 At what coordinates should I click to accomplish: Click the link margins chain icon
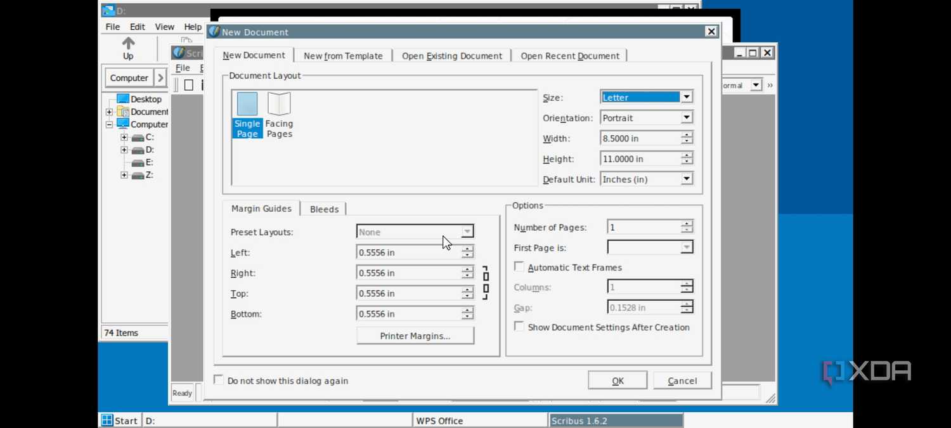(x=486, y=283)
